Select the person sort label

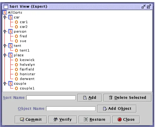coord(20,32)
